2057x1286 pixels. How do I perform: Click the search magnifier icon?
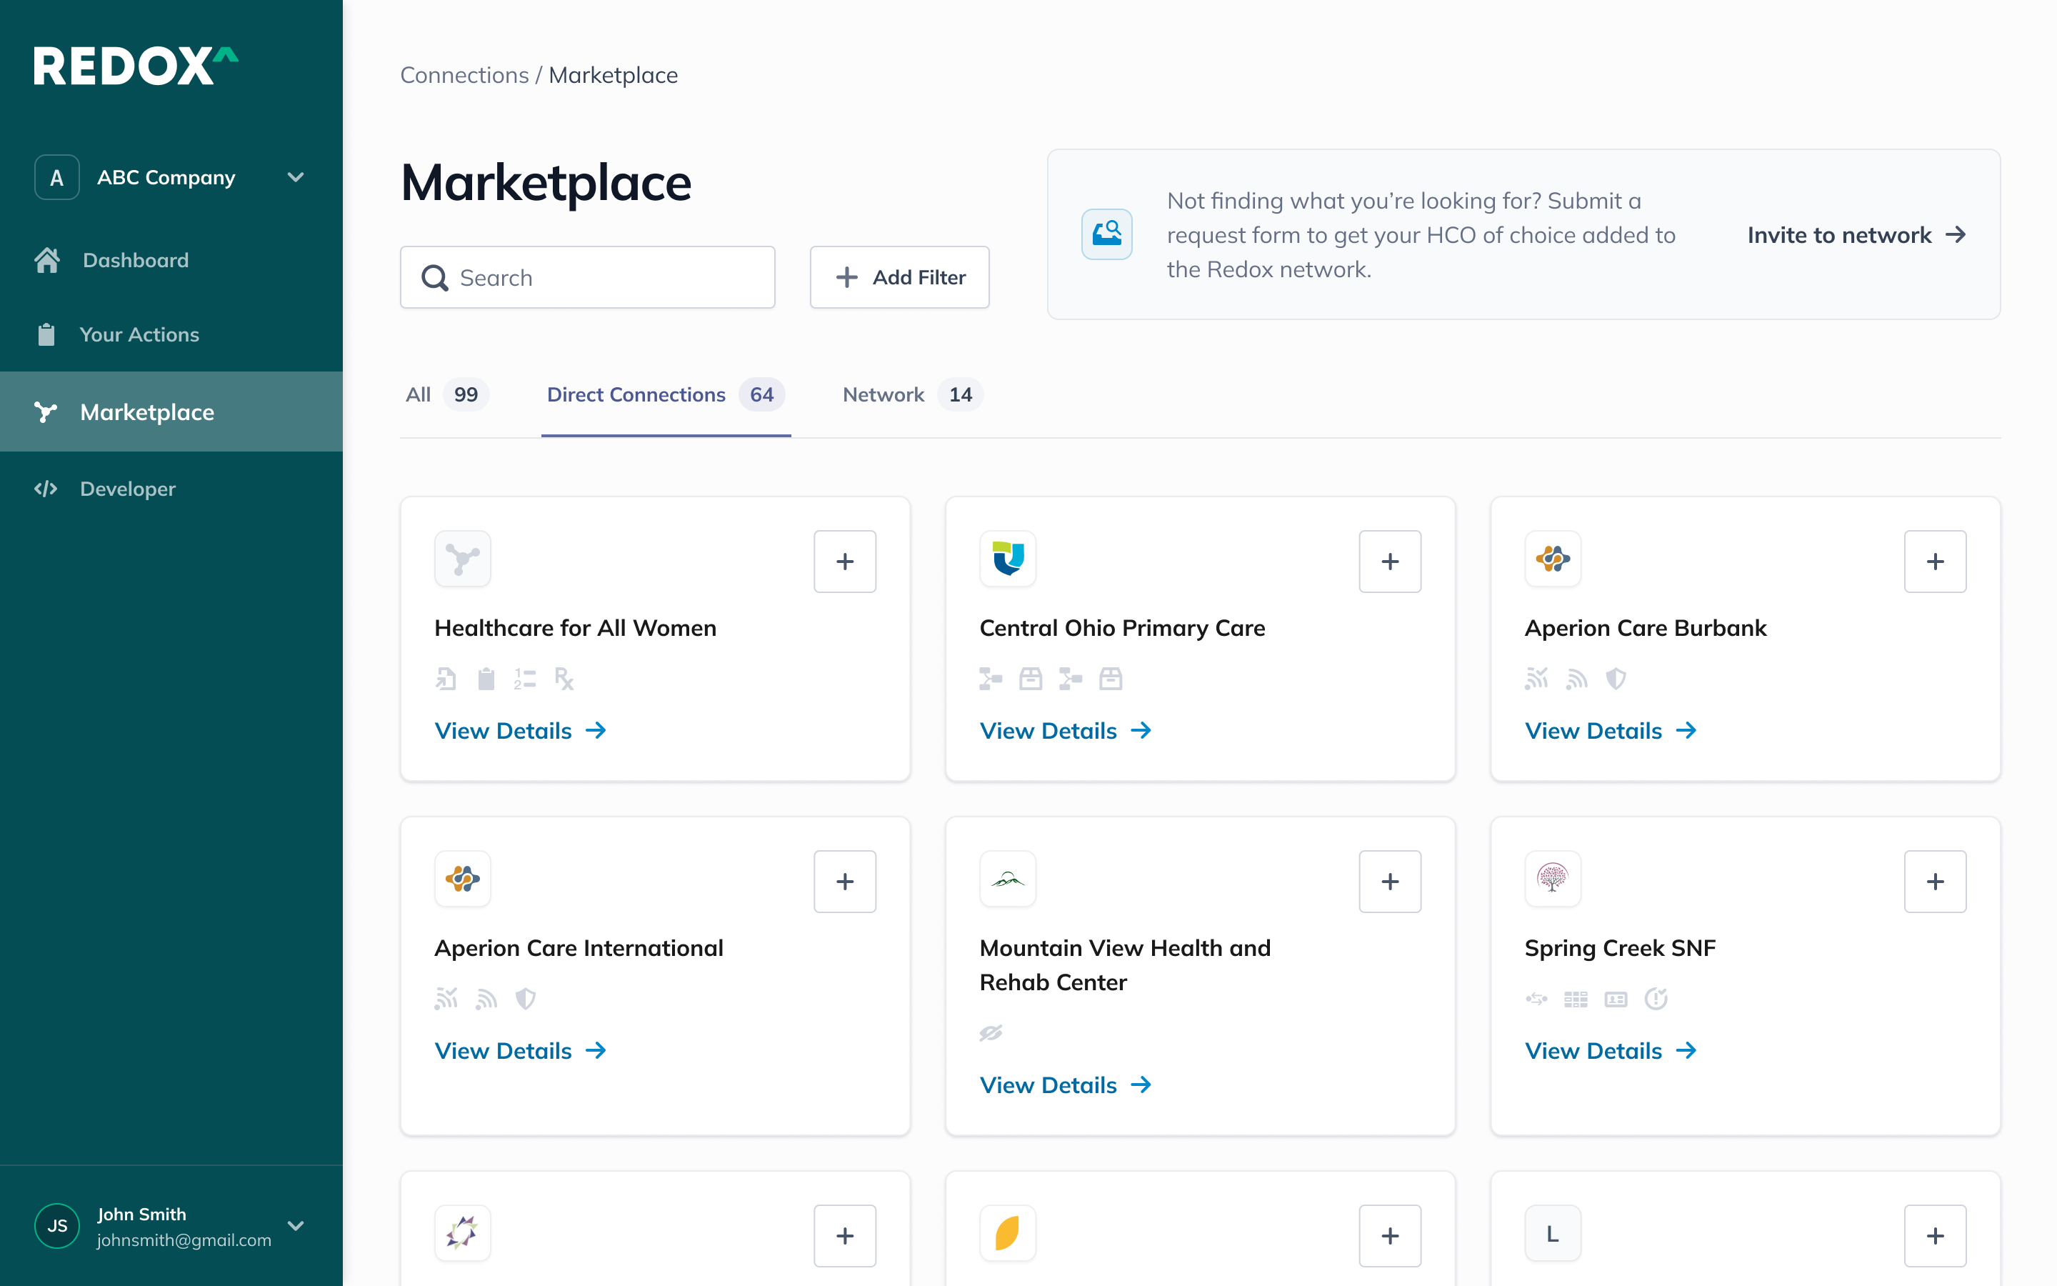434,278
